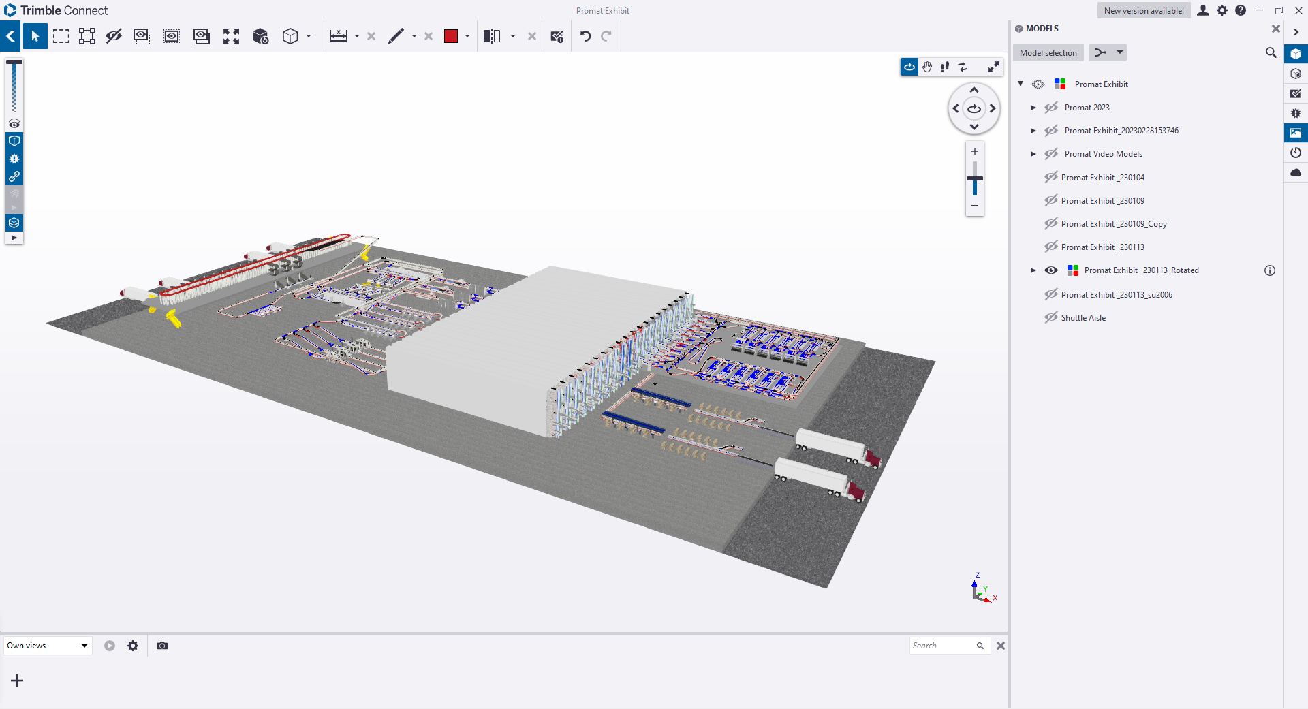Open the history clock panel in right sidebar
Screen dimensions: 1308x709
(x=1296, y=153)
